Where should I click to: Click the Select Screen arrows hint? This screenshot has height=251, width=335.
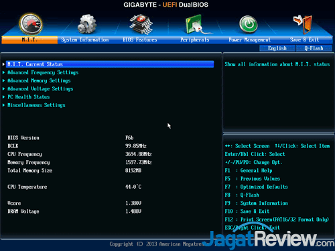247,146
